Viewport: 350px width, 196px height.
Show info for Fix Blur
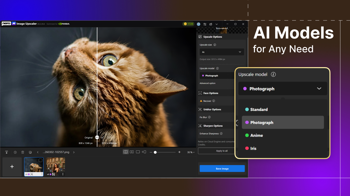coord(209,117)
